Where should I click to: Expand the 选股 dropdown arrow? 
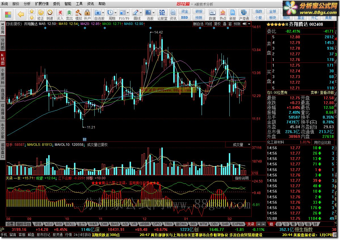pos(153,12)
